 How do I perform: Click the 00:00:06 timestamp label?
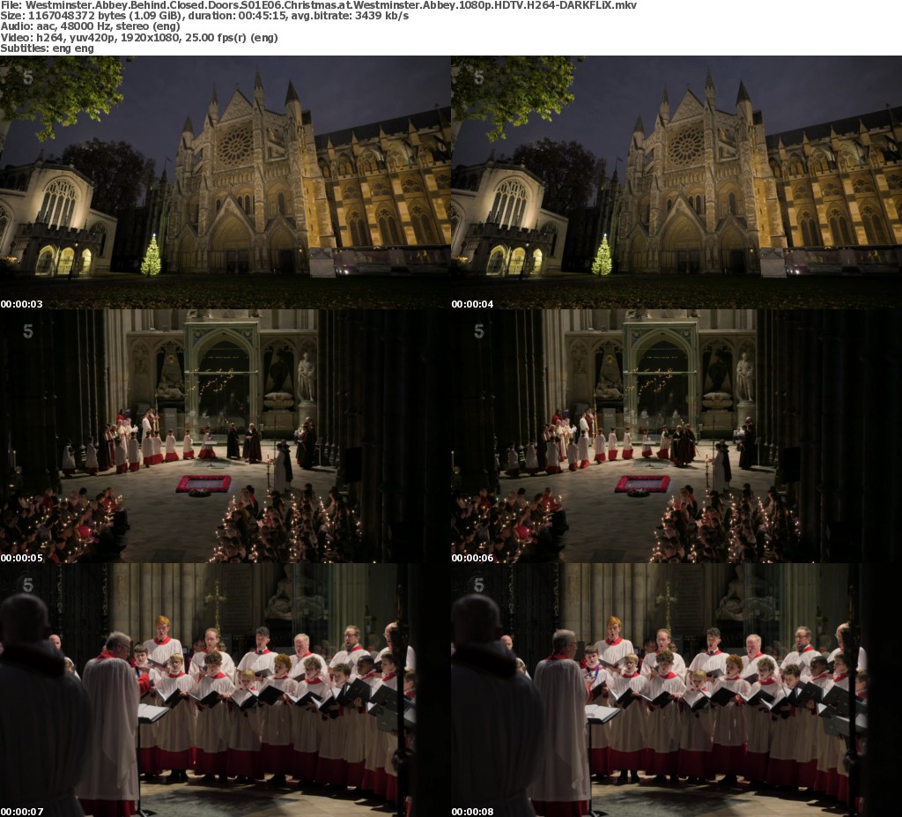472,558
